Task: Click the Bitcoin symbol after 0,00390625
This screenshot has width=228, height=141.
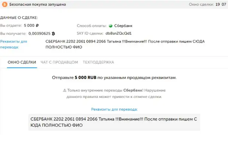Action: [53, 34]
